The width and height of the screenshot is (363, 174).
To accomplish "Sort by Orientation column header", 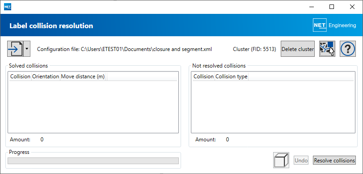I will (46, 76).
